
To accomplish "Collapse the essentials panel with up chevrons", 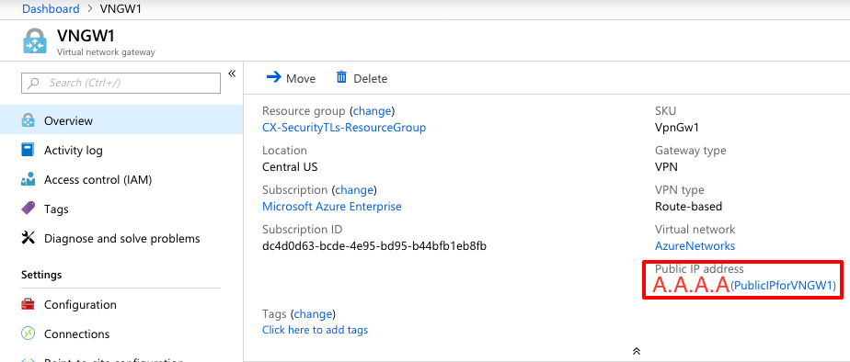I will [x=637, y=351].
